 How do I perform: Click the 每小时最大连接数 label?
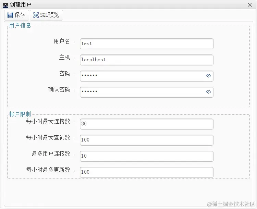point(48,122)
